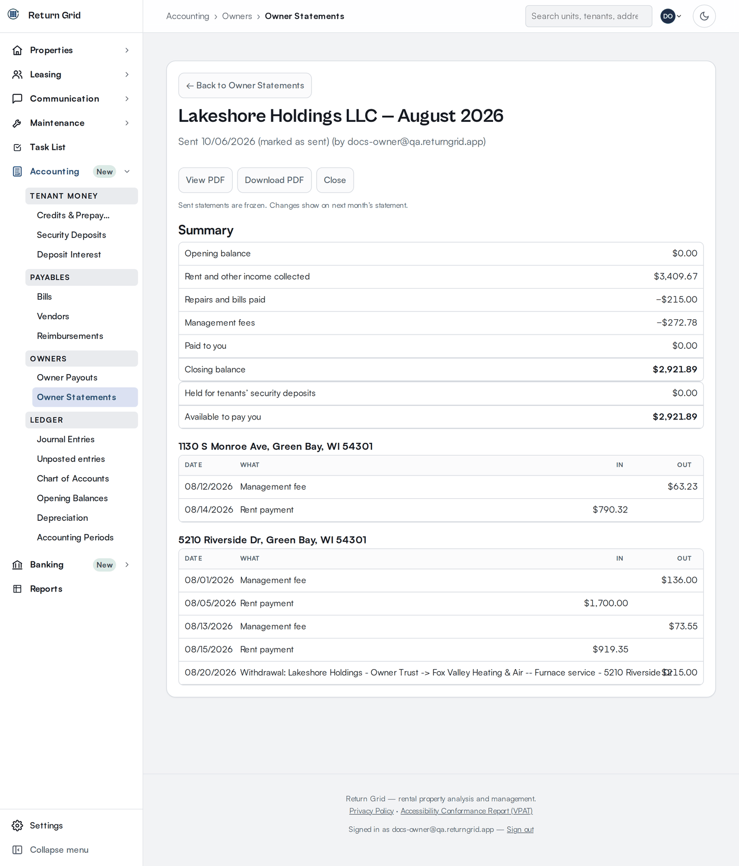The width and height of the screenshot is (739, 866).
Task: Click the Sign out link
Action: click(x=520, y=830)
